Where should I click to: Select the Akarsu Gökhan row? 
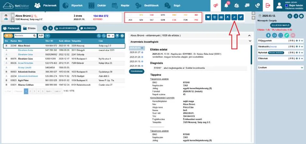[64, 85]
